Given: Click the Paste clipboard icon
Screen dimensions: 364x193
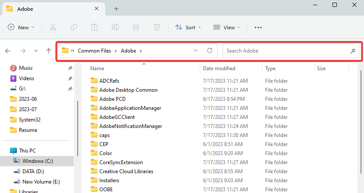Looking at the screenshot, I should 95,27.
